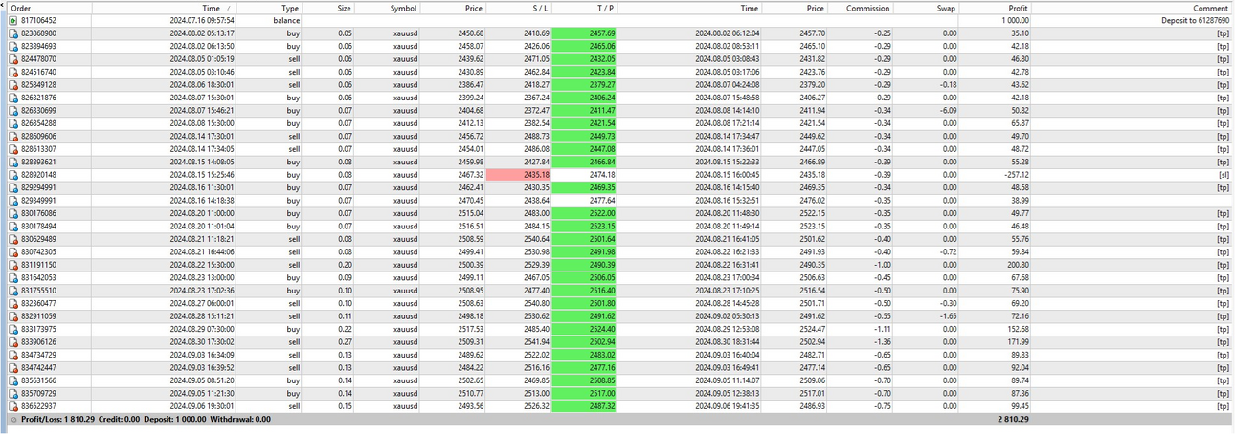1235x434 pixels.
Task: Click the close time 2024.09.06 19:41:35
Action: click(x=726, y=406)
